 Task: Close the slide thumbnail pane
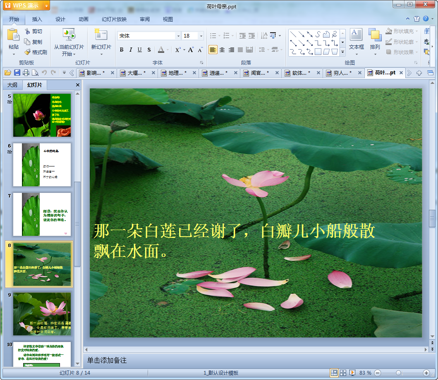[78, 85]
